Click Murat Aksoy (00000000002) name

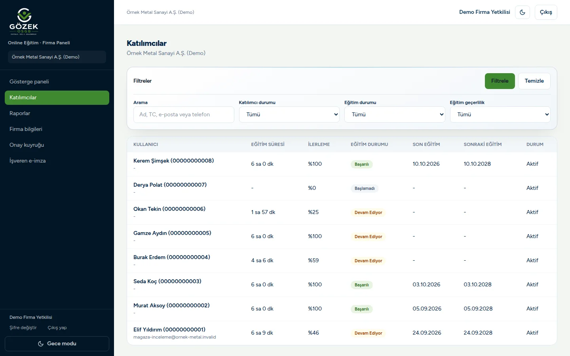[x=171, y=305]
